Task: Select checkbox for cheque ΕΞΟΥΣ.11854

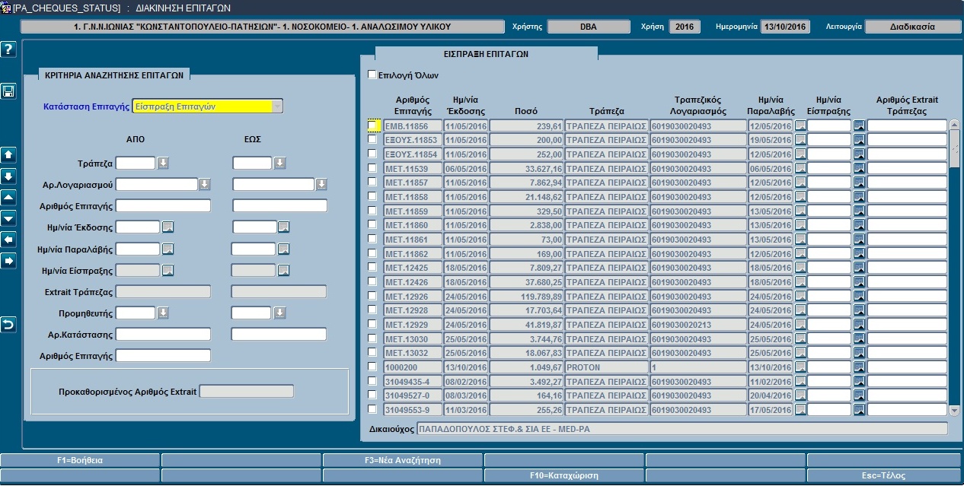Action: (372, 154)
